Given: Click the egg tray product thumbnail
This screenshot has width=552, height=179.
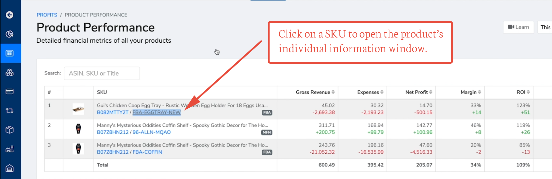Looking at the screenshot, I should [x=78, y=109].
